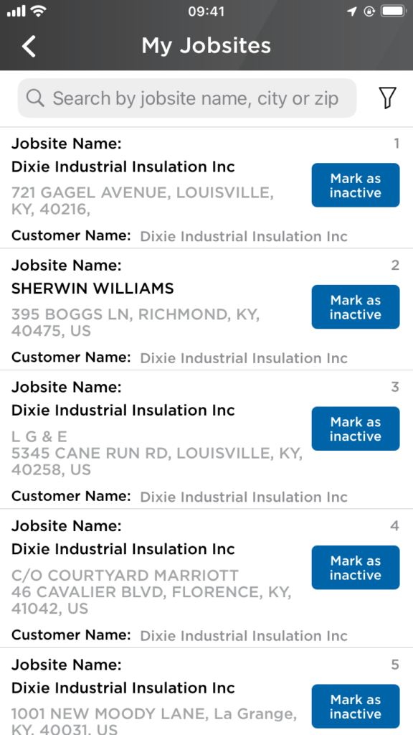Tap the 09:41 clock in status bar
The width and height of the screenshot is (413, 735).
coord(206,11)
